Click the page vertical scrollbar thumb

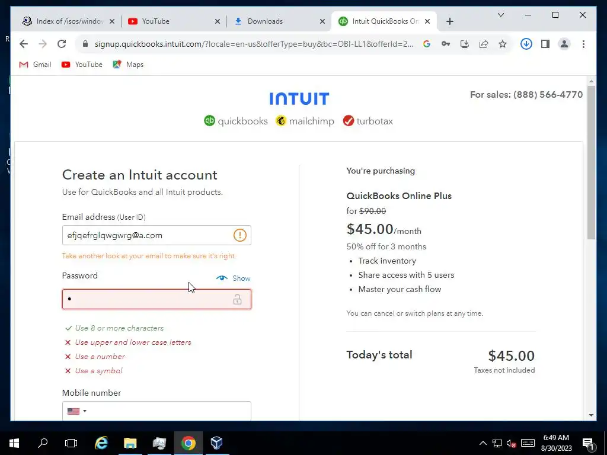pos(591,162)
